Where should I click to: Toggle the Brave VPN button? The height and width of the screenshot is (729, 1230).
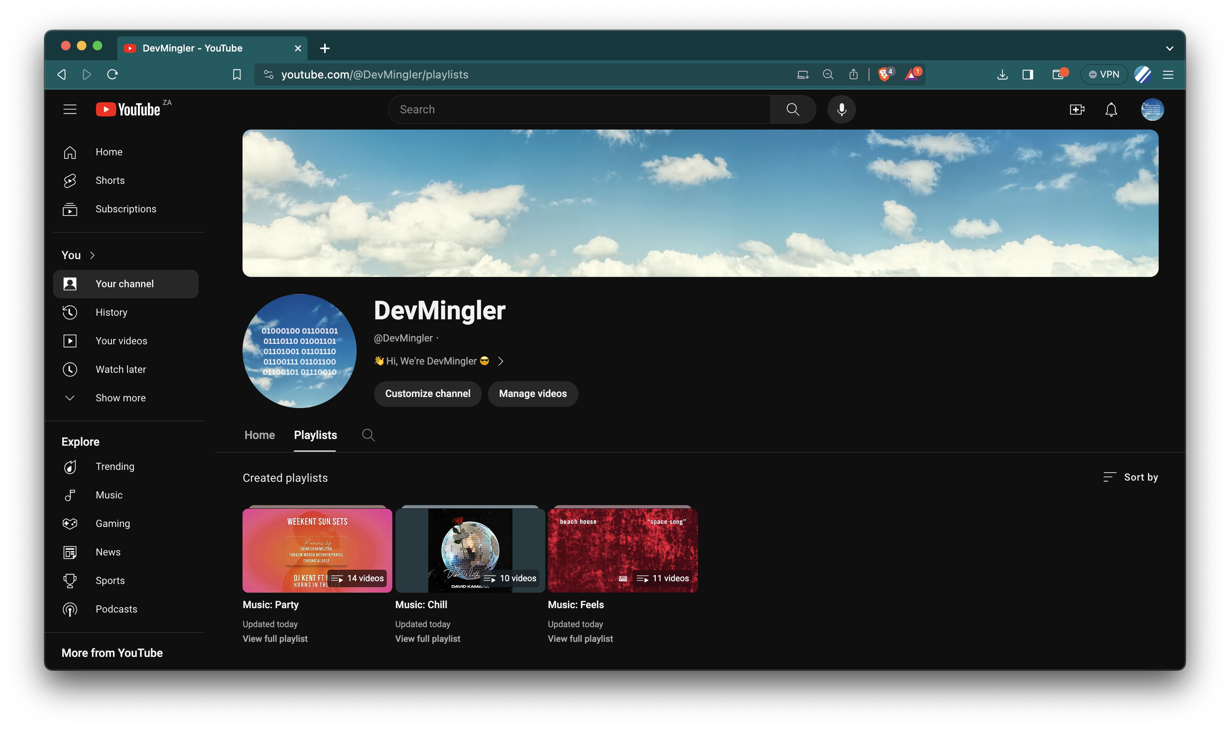[x=1104, y=74]
